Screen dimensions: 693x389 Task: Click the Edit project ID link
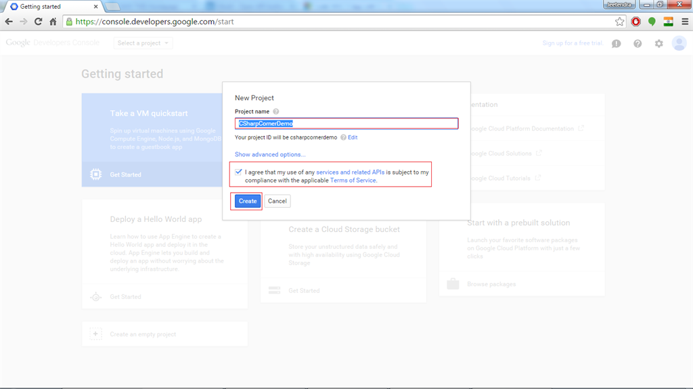point(353,137)
